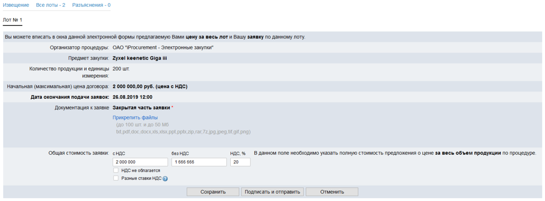Toggle the Разные ставки НДС checkbox
545x201 pixels.
point(116,178)
